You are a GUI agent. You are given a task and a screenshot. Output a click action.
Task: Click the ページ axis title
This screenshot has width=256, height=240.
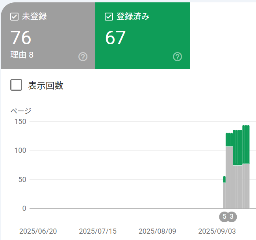coord(21,111)
